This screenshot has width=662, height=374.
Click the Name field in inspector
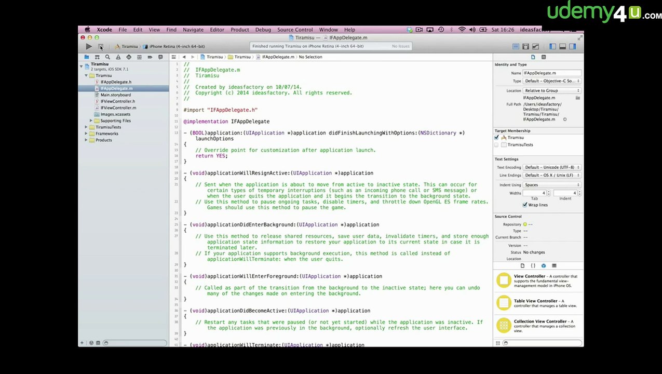pyautogui.click(x=551, y=73)
